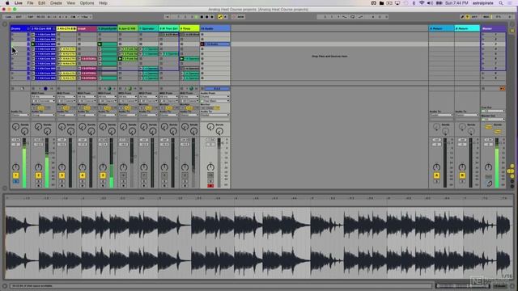The width and height of the screenshot is (518, 291).
Task: Open the Options menu
Action: (x=87, y=3)
